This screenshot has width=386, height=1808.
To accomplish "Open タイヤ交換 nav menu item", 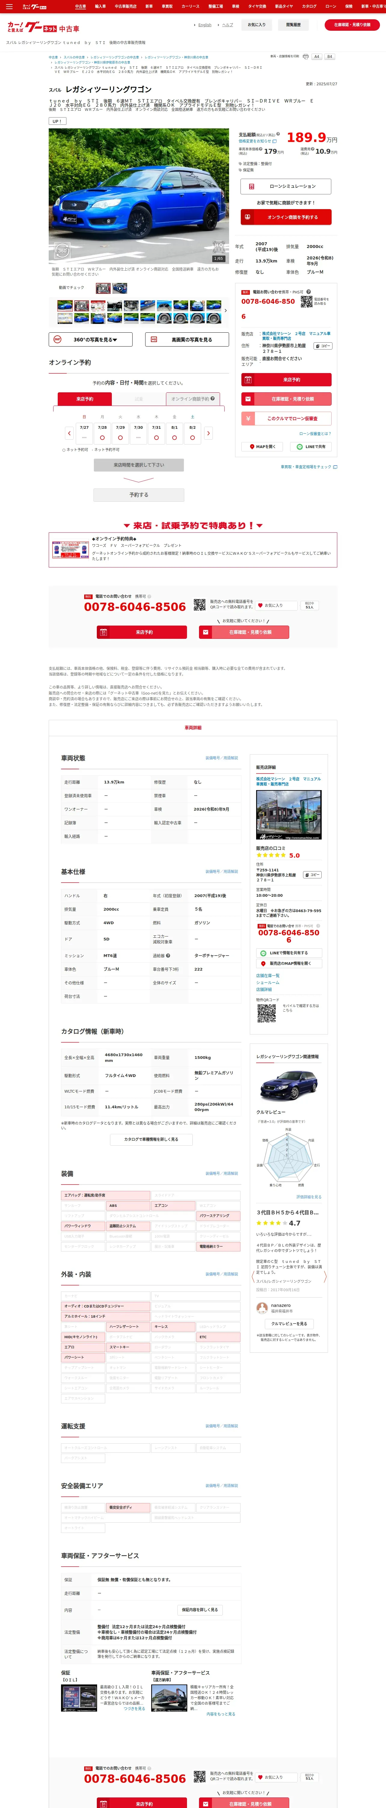I will 257,6.
